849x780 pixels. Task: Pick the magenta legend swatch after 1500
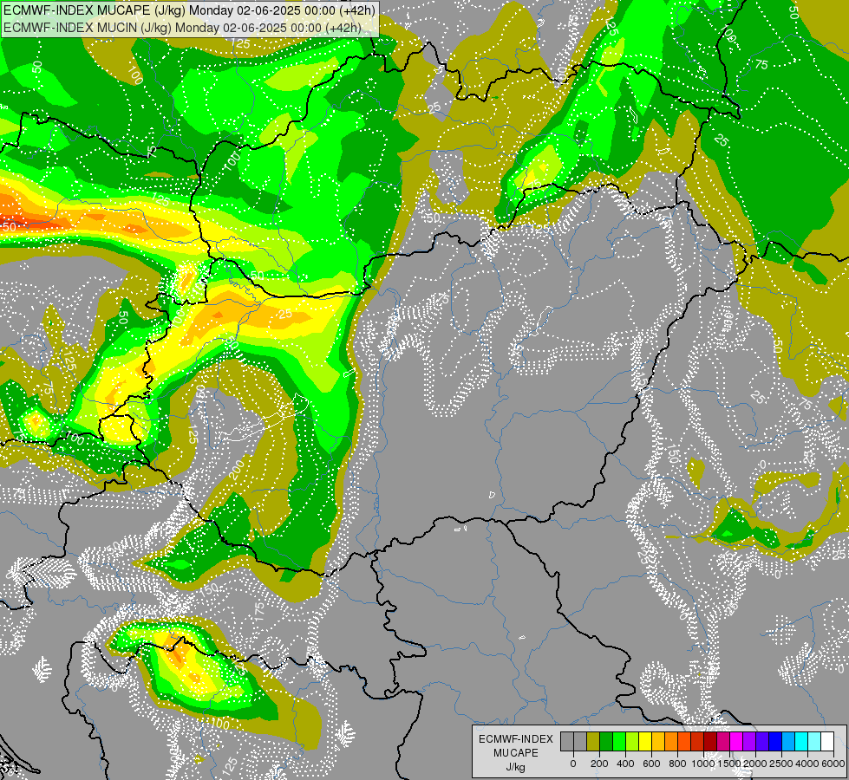point(736,741)
